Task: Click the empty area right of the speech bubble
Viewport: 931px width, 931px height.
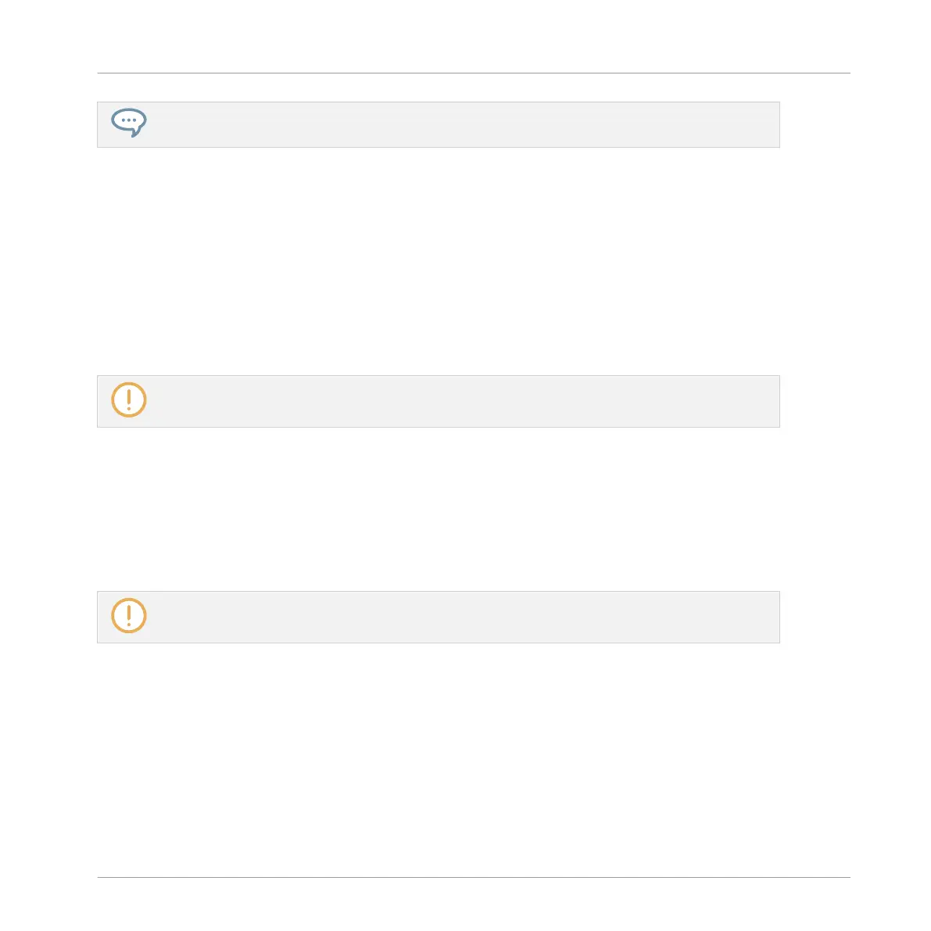Action: (x=463, y=125)
